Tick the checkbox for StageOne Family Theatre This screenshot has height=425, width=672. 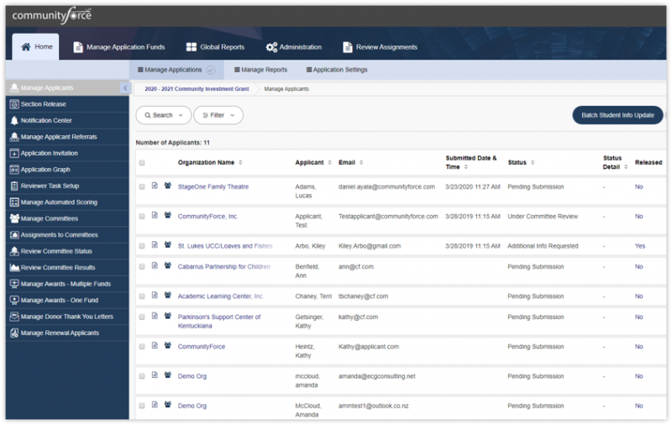(x=142, y=186)
